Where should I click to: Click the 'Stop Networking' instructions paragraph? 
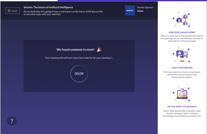point(182,114)
